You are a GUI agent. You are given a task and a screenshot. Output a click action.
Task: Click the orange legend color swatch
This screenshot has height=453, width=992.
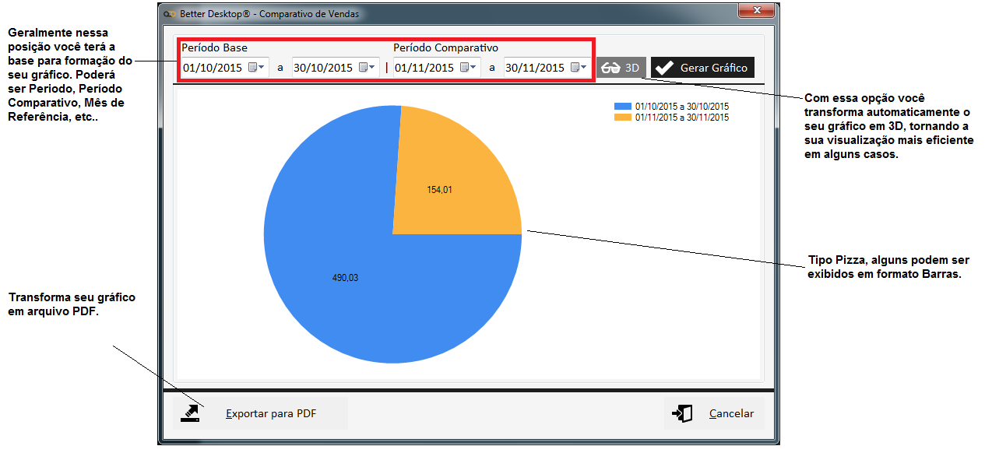pyautogui.click(x=623, y=118)
